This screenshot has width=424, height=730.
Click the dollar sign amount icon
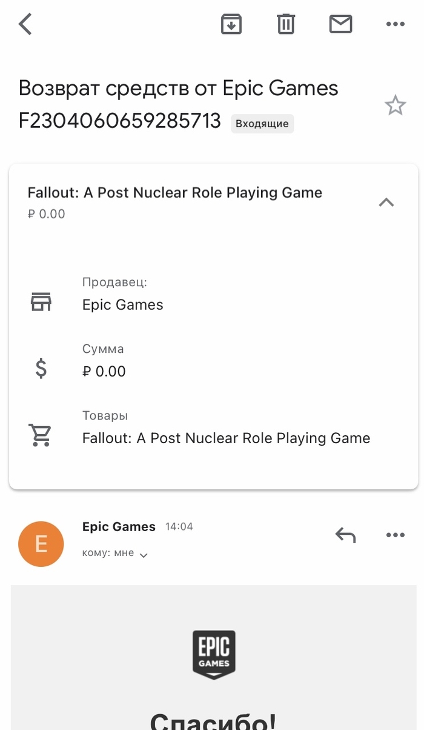[x=41, y=368]
